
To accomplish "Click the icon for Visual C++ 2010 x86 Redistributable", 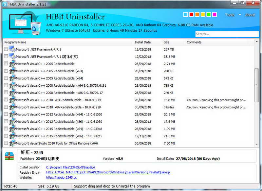I will click(x=12, y=107).
